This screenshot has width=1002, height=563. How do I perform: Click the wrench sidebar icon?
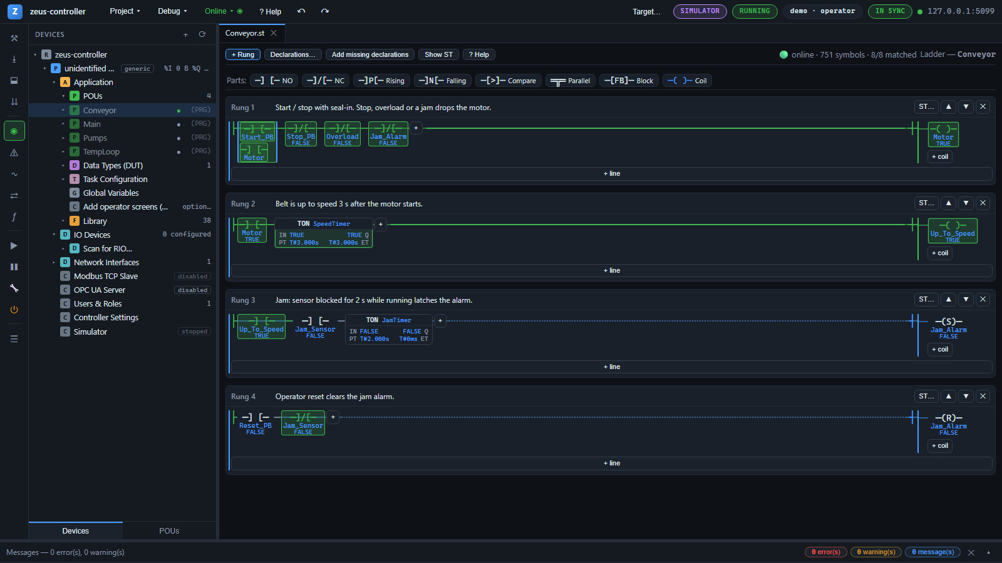coord(14,288)
